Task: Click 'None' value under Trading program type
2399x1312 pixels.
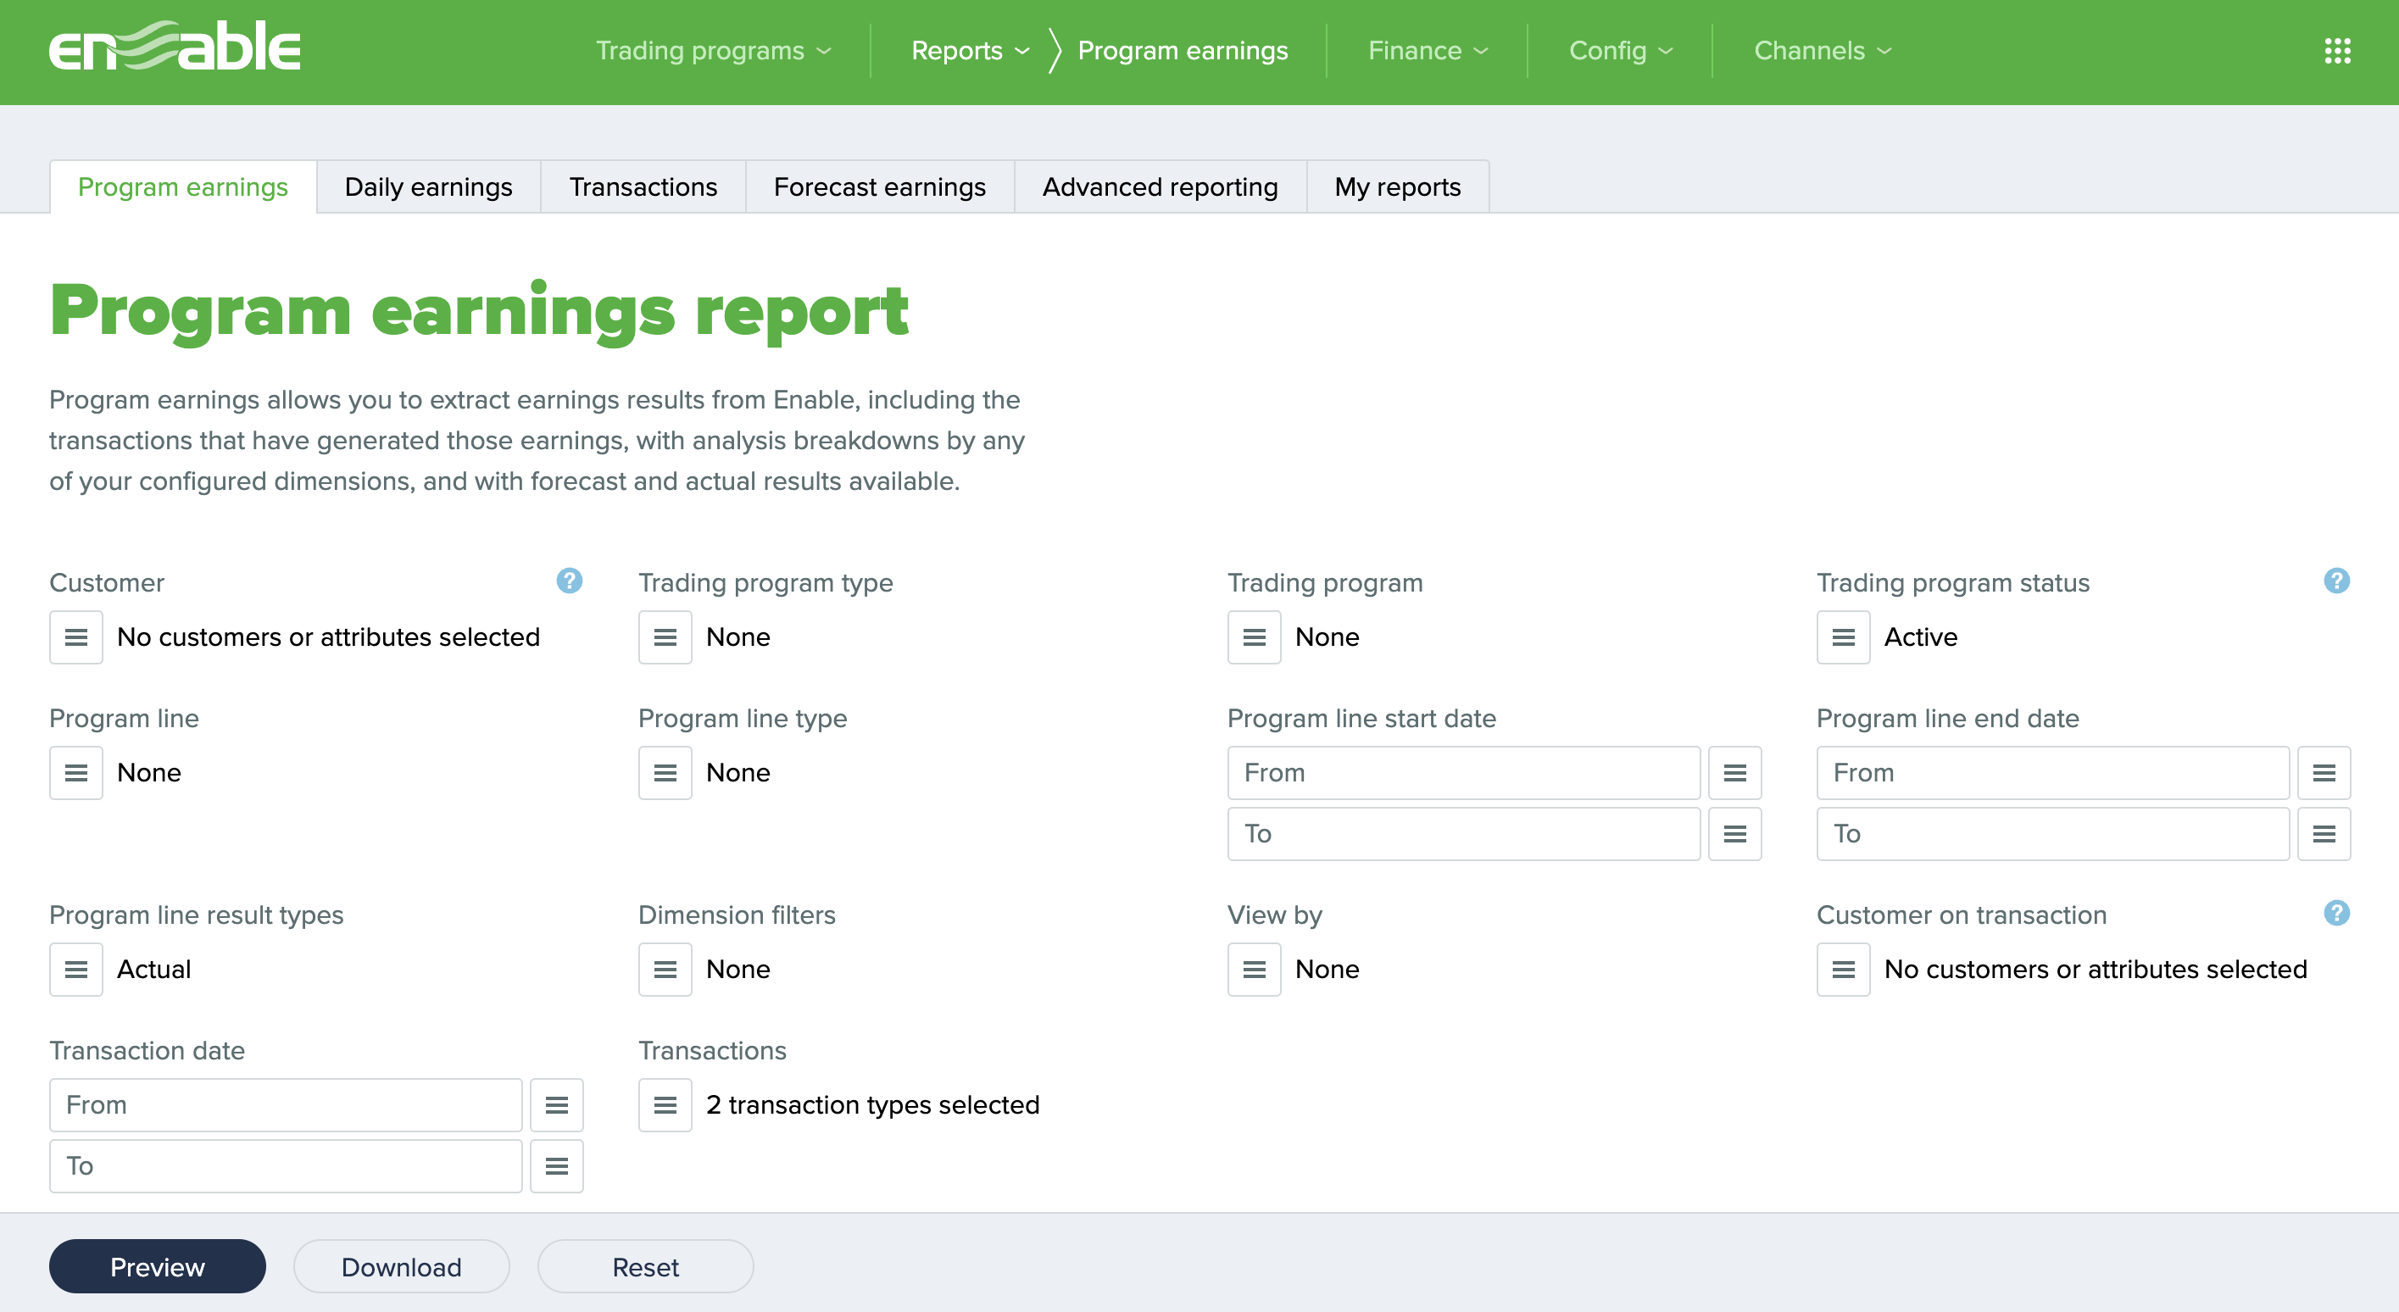Action: [x=738, y=637]
